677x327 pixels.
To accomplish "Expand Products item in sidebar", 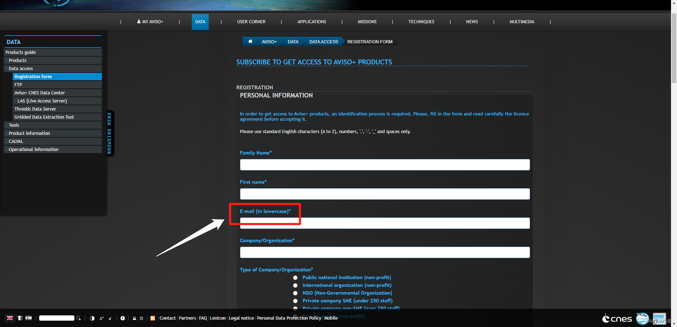I will pyautogui.click(x=53, y=60).
